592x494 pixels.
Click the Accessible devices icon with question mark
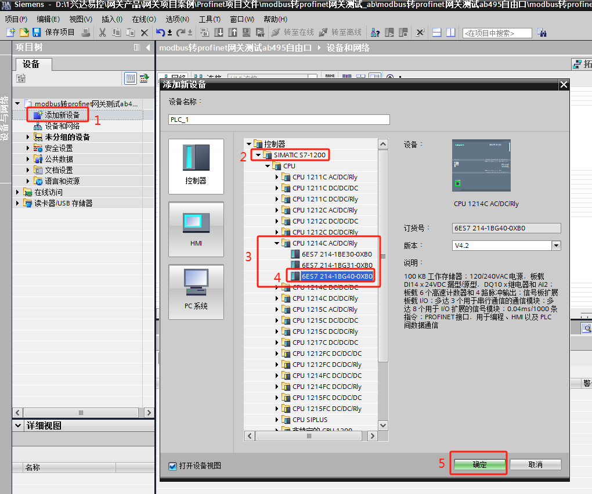tap(375, 33)
